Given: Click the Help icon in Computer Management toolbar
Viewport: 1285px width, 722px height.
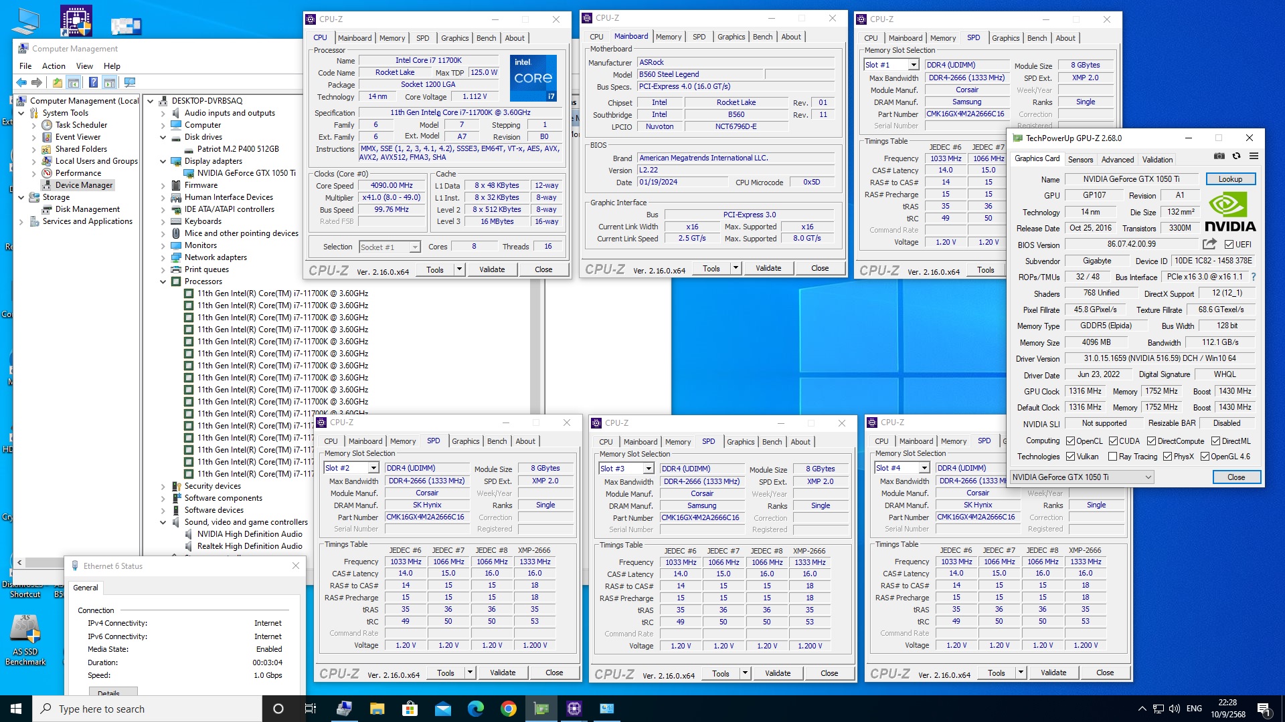Looking at the screenshot, I should (93, 82).
